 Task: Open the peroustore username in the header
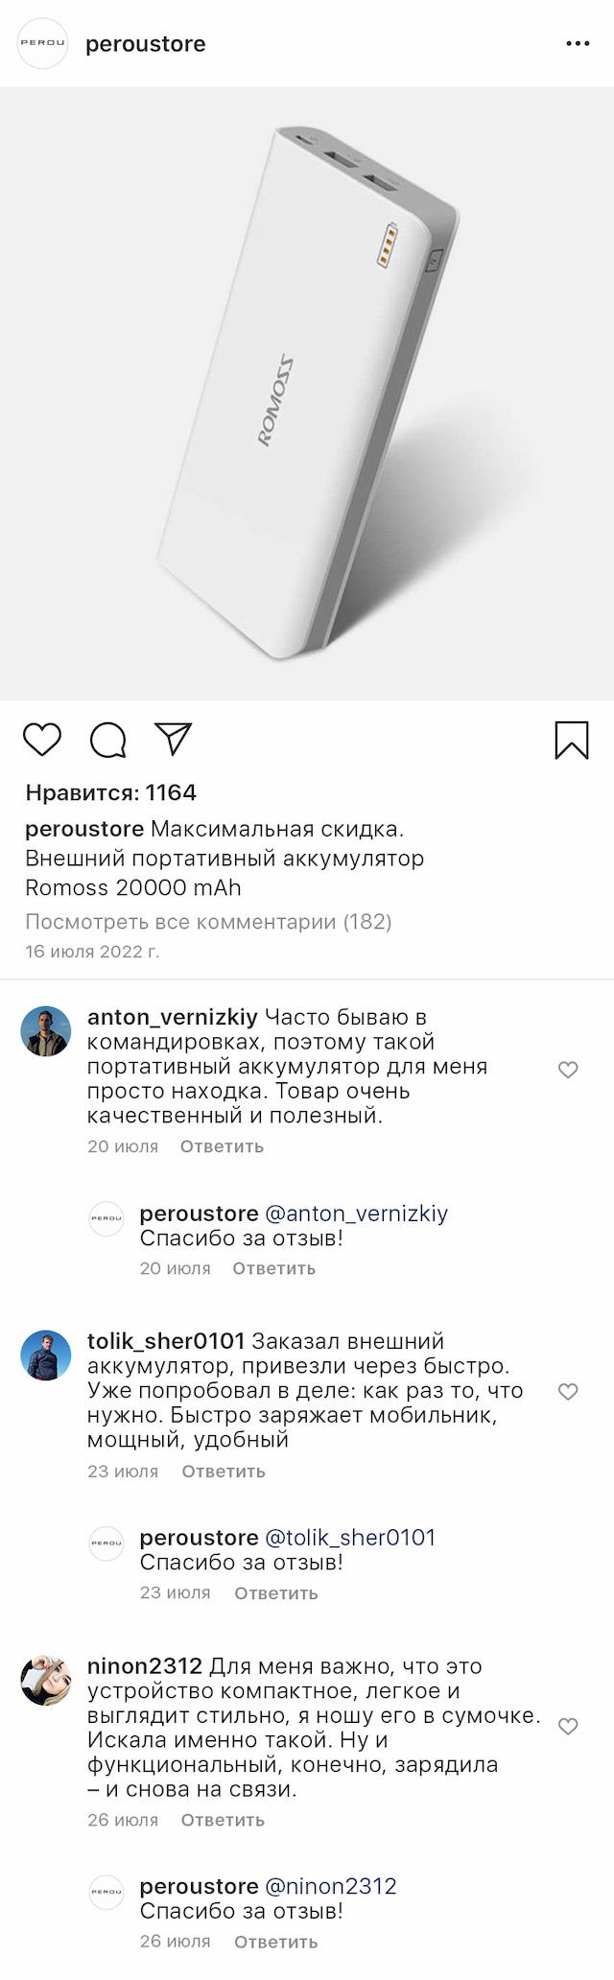click(x=146, y=44)
